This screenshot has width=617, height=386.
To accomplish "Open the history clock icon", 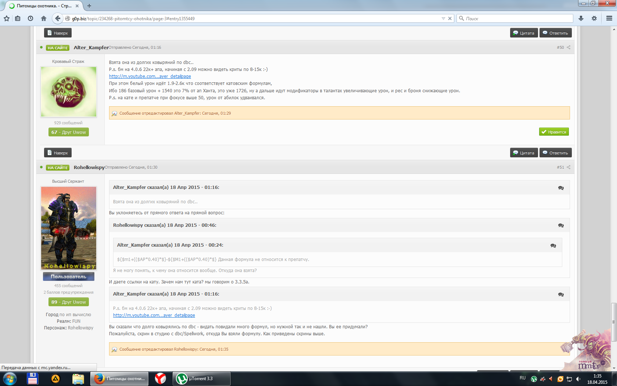I will point(30,18).
